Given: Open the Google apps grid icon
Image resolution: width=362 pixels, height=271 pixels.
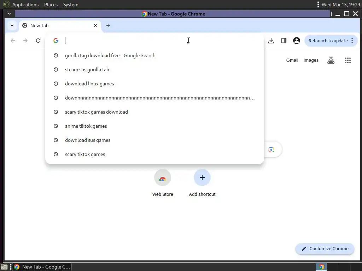Looking at the screenshot, I should click(x=348, y=60).
